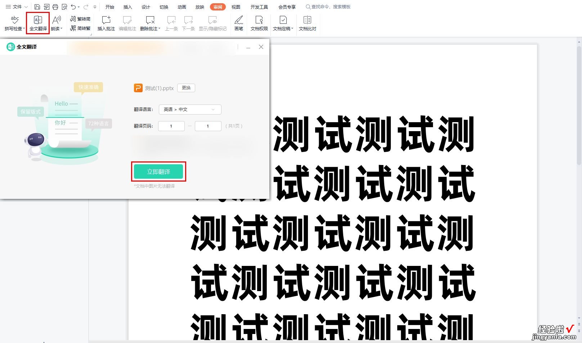This screenshot has width=582, height=343.
Task: Click the 朗读 read aloud icon
Action: (x=57, y=20)
